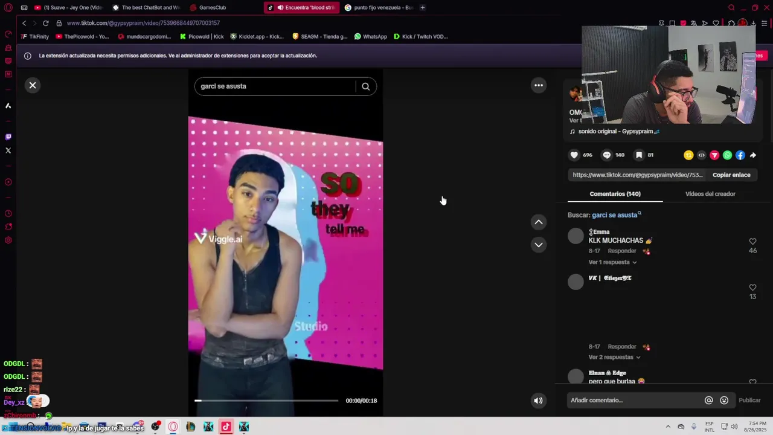The height and width of the screenshot is (435, 773).
Task: Repost the video using yellow icon
Action: tap(688, 155)
